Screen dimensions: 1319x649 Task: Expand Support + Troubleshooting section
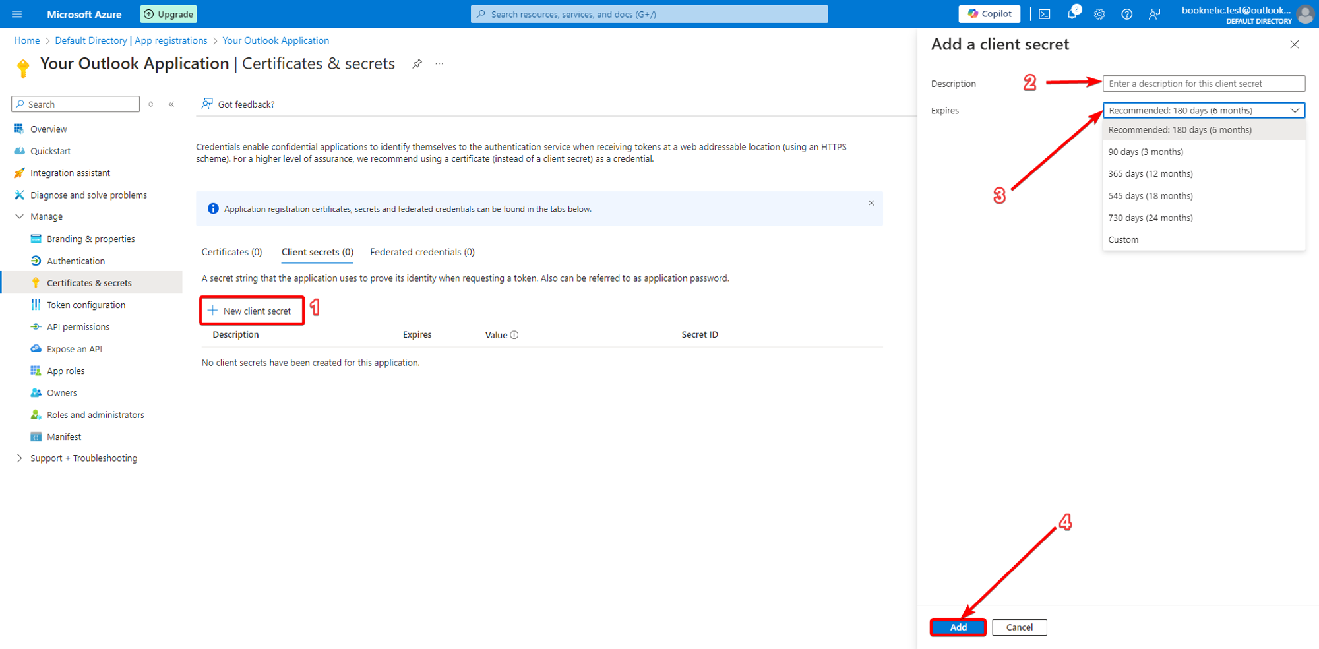[19, 458]
